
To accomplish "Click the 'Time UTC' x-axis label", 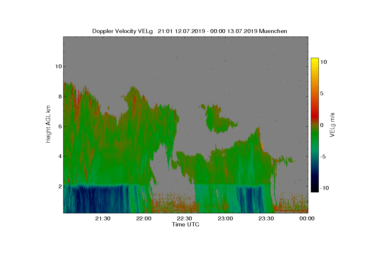I will point(186,224).
